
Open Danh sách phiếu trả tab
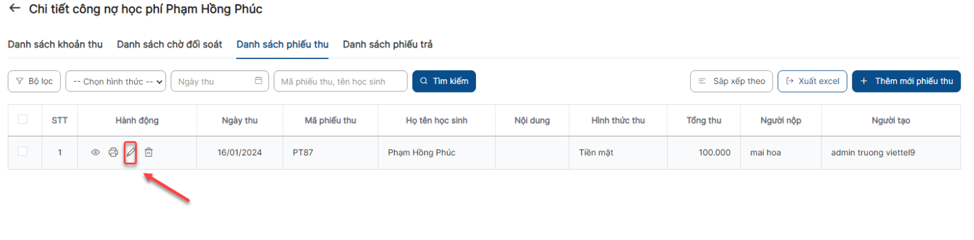(x=388, y=44)
